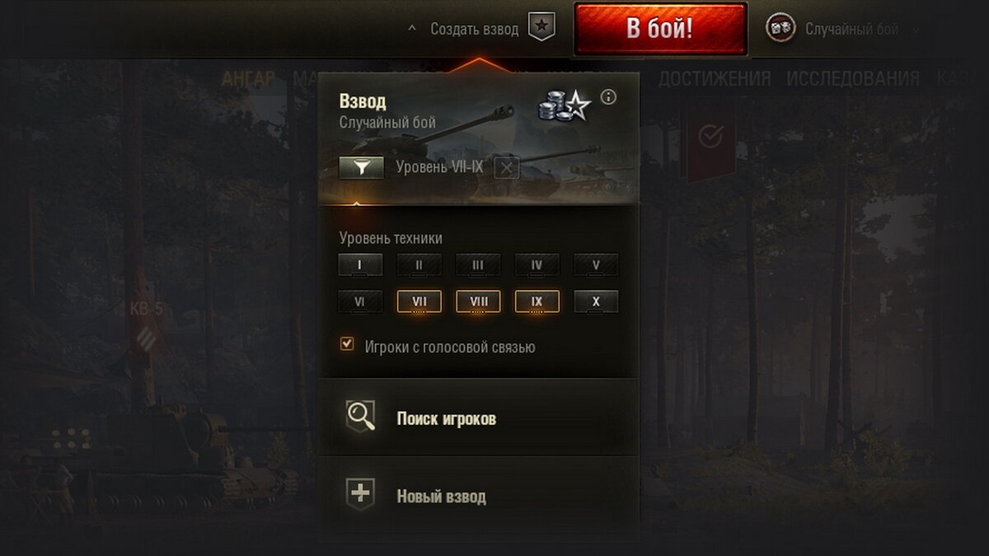Image resolution: width=989 pixels, height=556 pixels.
Task: Open the ИССЛЕДОВАНИЯ tab
Action: pos(853,79)
